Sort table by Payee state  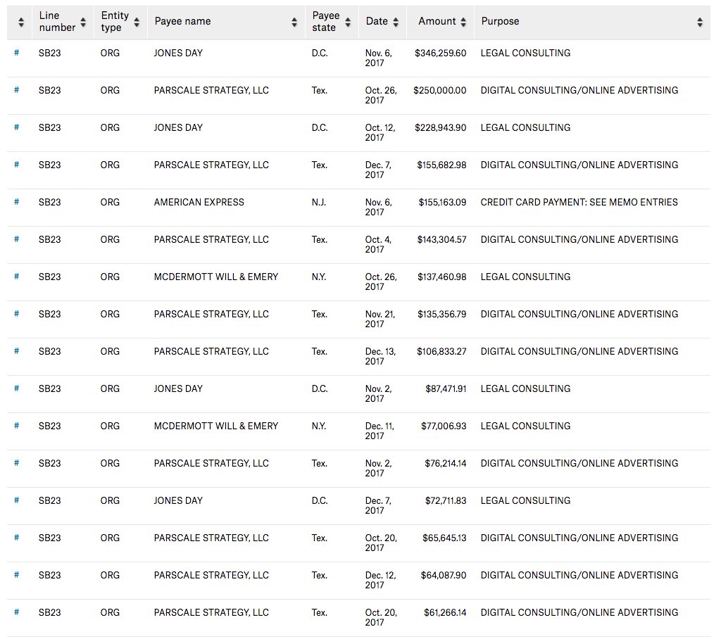tap(348, 22)
